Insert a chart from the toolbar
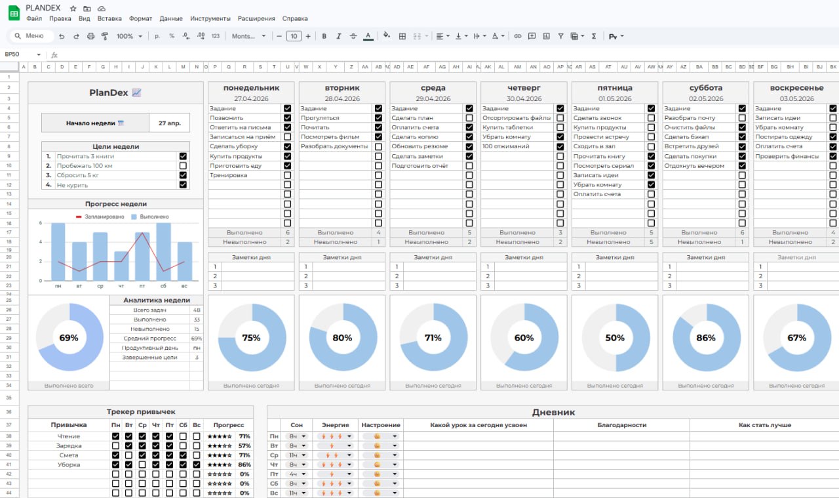This screenshot has height=498, width=839. point(546,36)
